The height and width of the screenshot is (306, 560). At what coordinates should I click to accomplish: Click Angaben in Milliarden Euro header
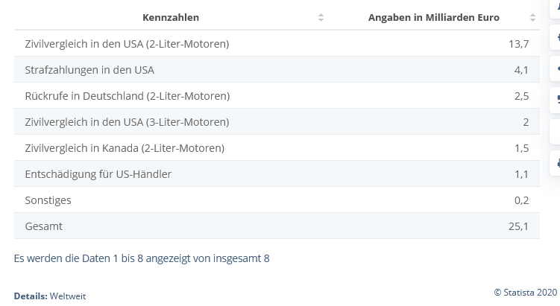tap(433, 17)
